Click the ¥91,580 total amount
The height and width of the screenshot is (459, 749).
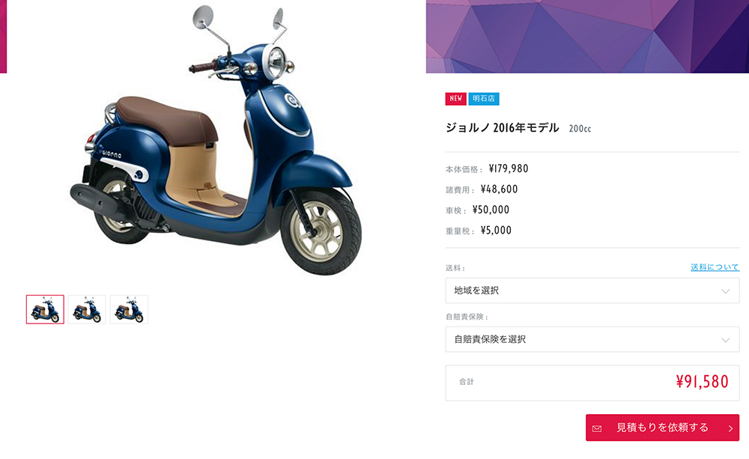tap(703, 381)
